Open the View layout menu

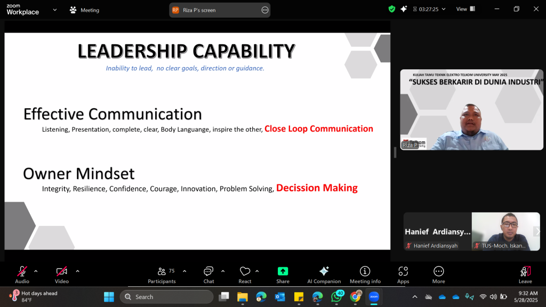465,9
